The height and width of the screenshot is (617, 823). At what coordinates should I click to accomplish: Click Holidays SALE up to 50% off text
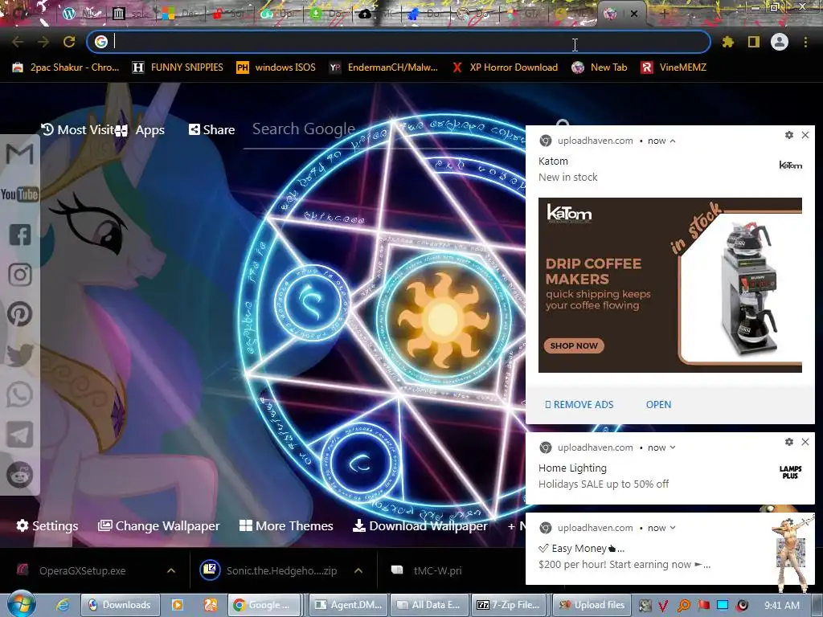click(604, 484)
